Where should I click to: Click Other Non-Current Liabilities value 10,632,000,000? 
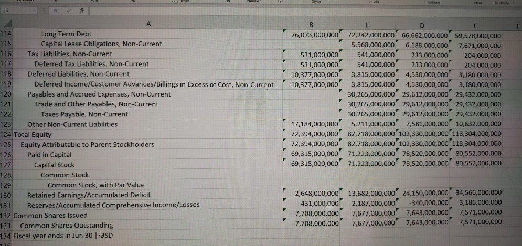pyautogui.click(x=478, y=124)
